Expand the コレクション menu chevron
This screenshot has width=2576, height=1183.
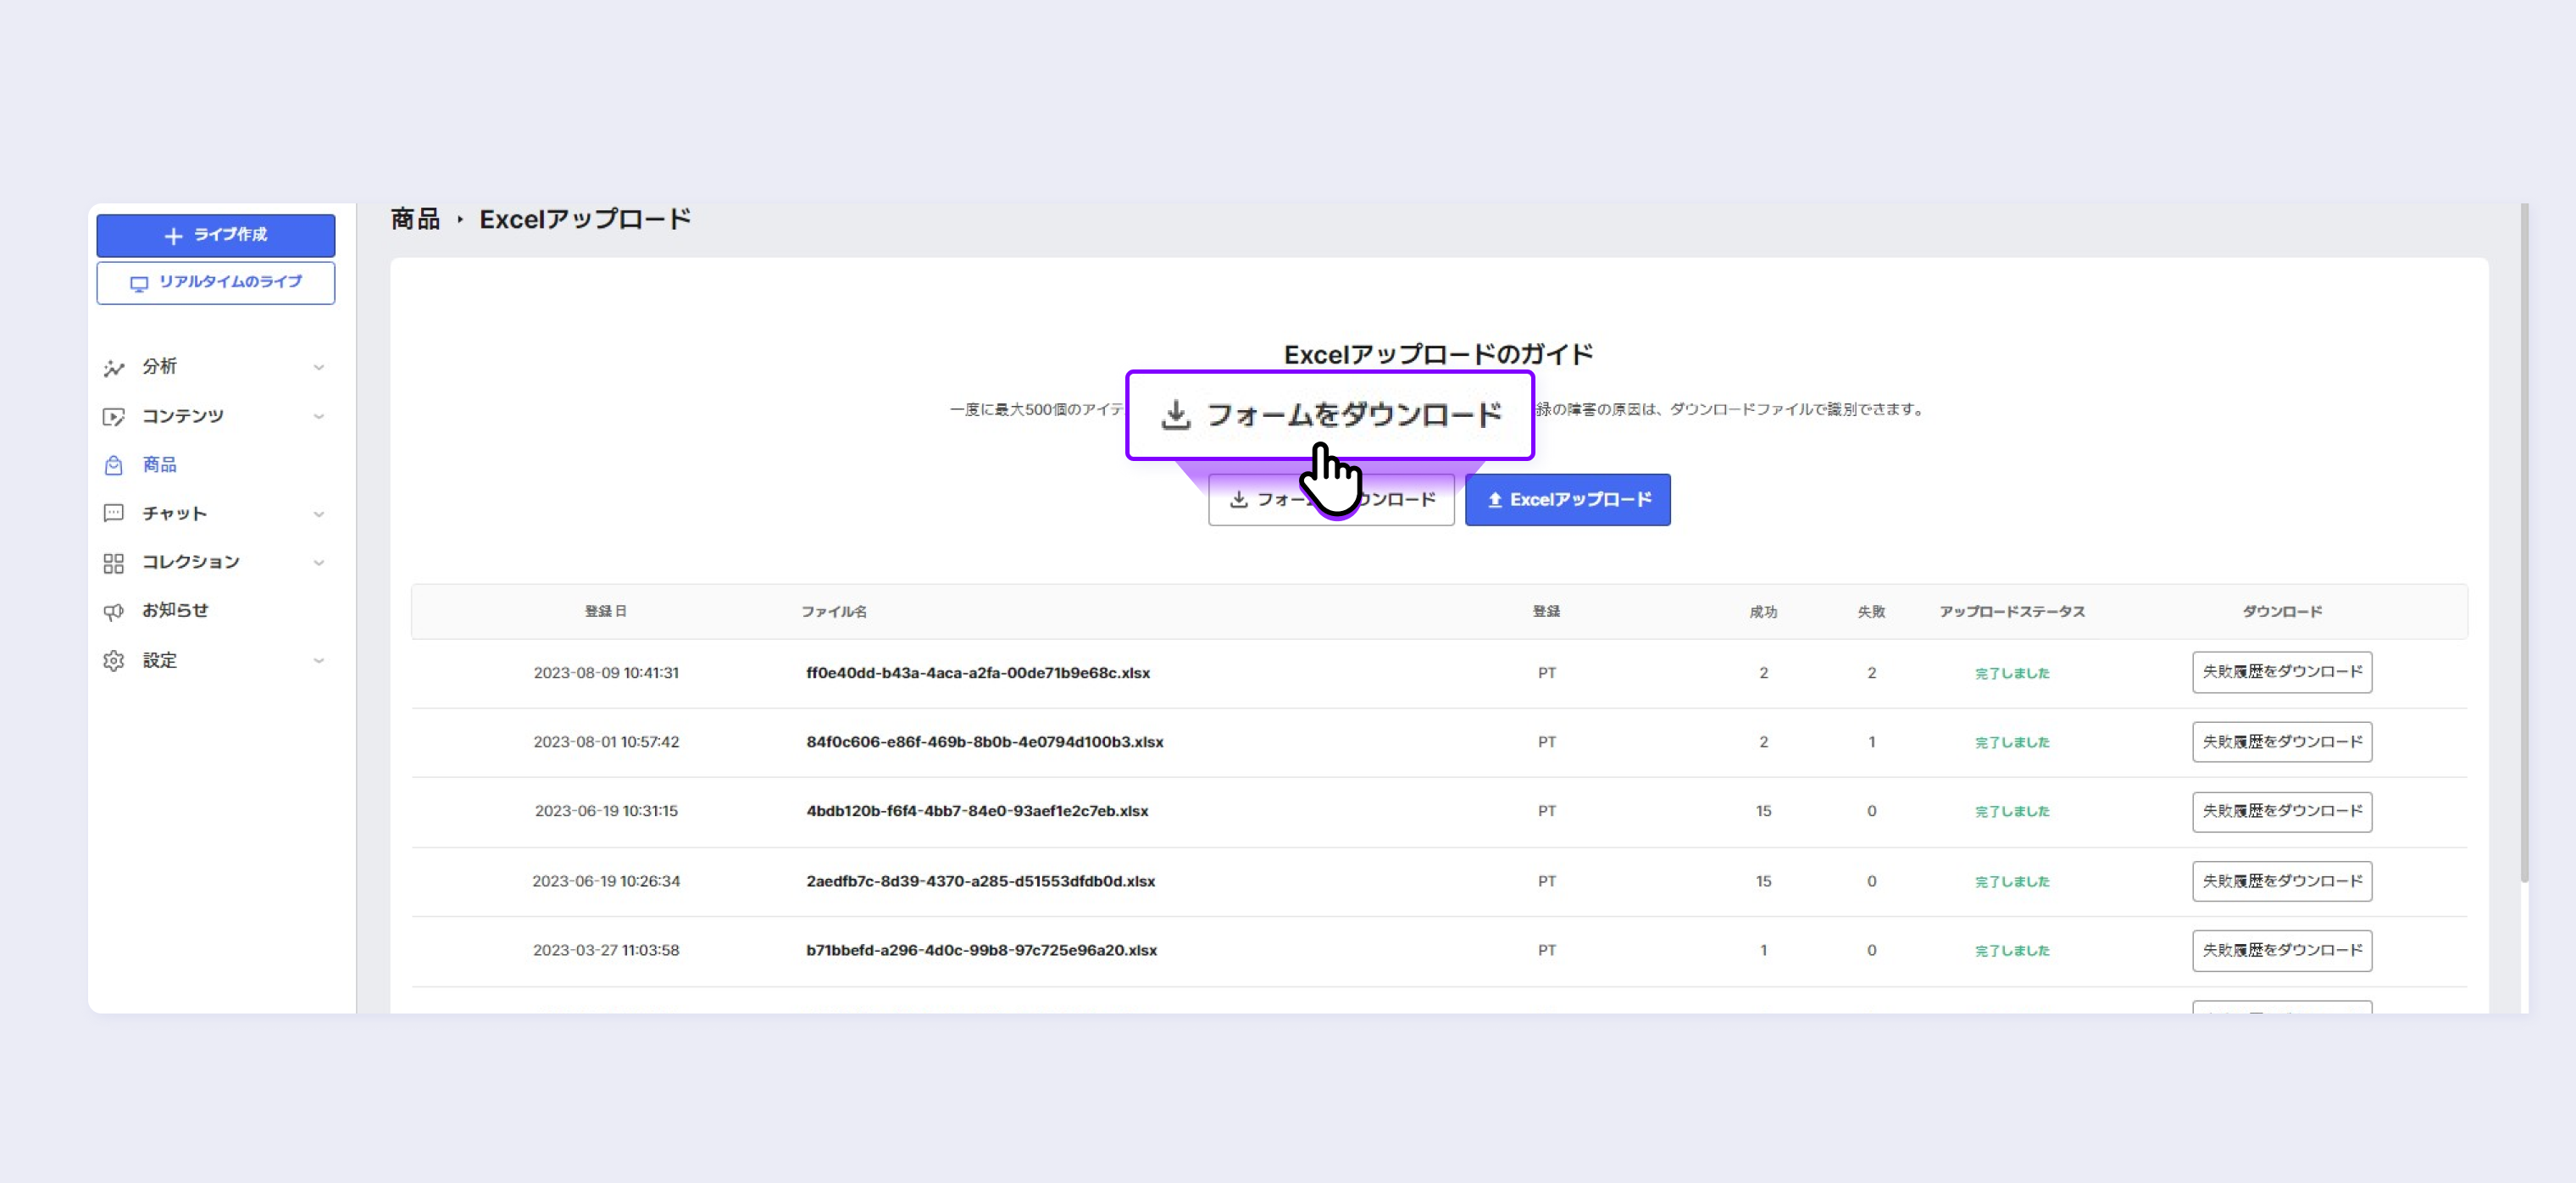319,563
